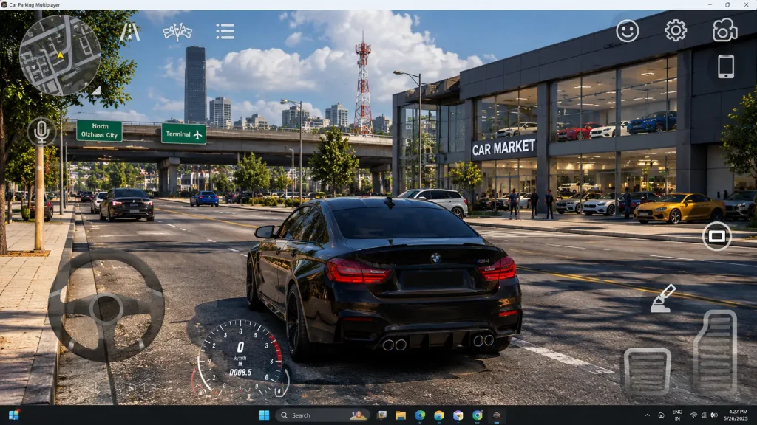Click the handbrake lever icon
Image resolution: width=757 pixels, height=425 pixels.
point(663,298)
